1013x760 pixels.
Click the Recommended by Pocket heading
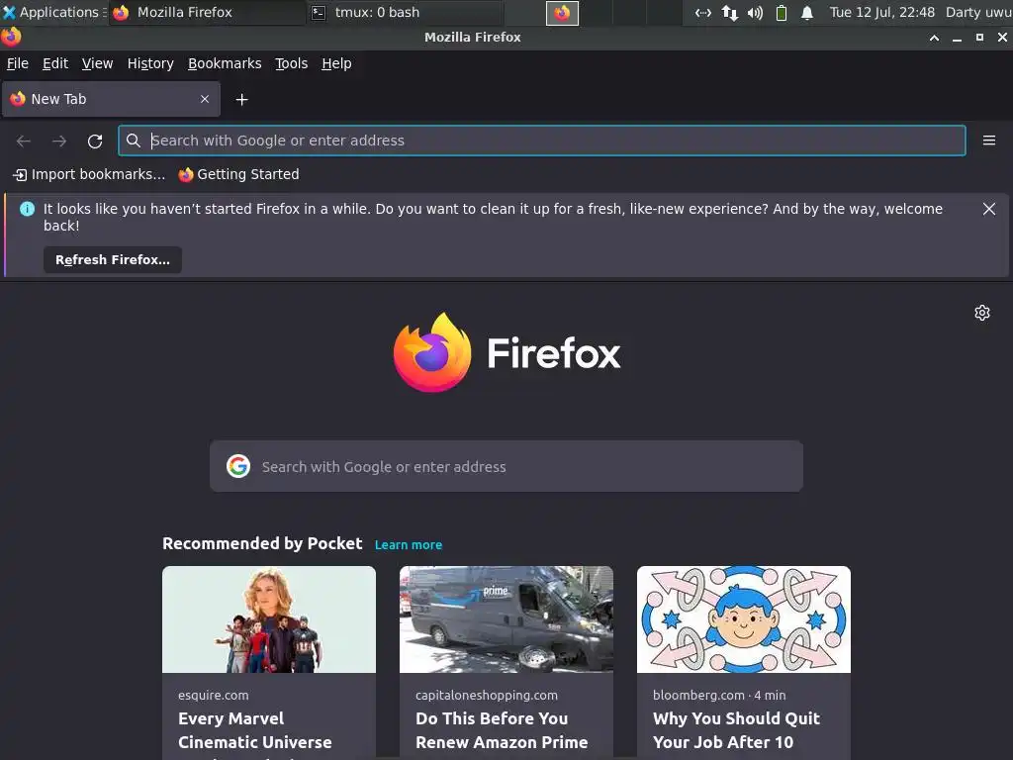coord(262,543)
